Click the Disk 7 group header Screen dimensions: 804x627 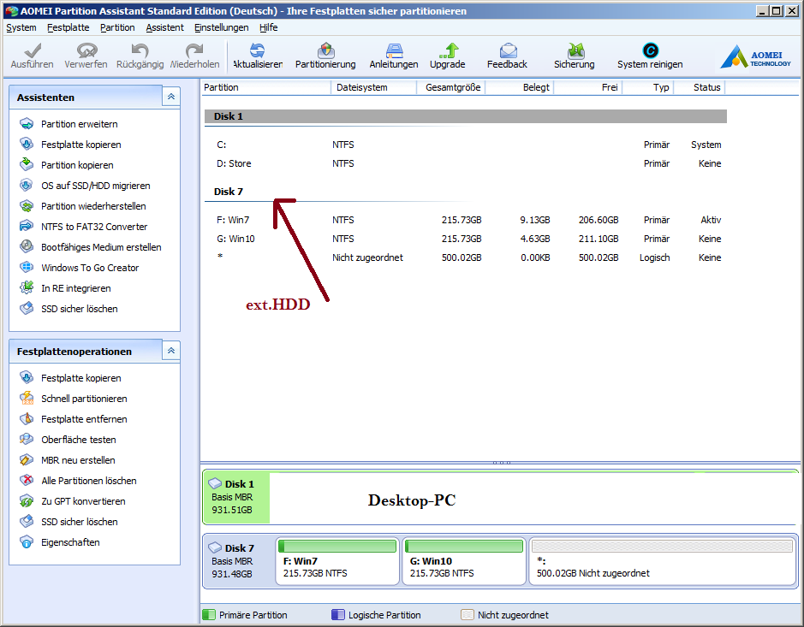point(466,192)
